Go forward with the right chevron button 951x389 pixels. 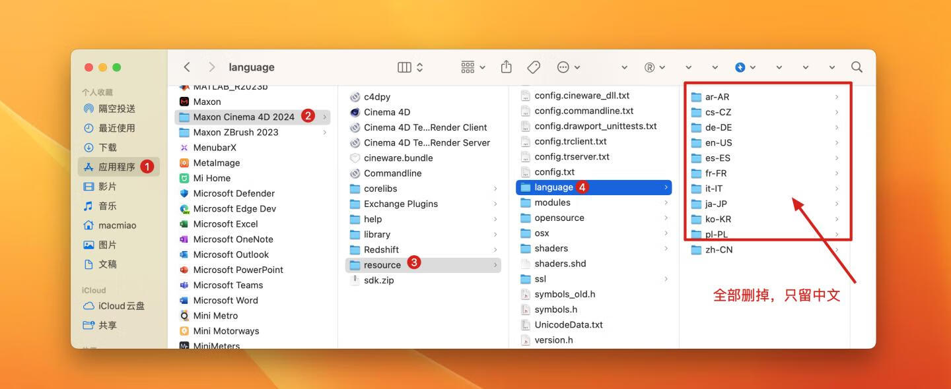point(211,67)
